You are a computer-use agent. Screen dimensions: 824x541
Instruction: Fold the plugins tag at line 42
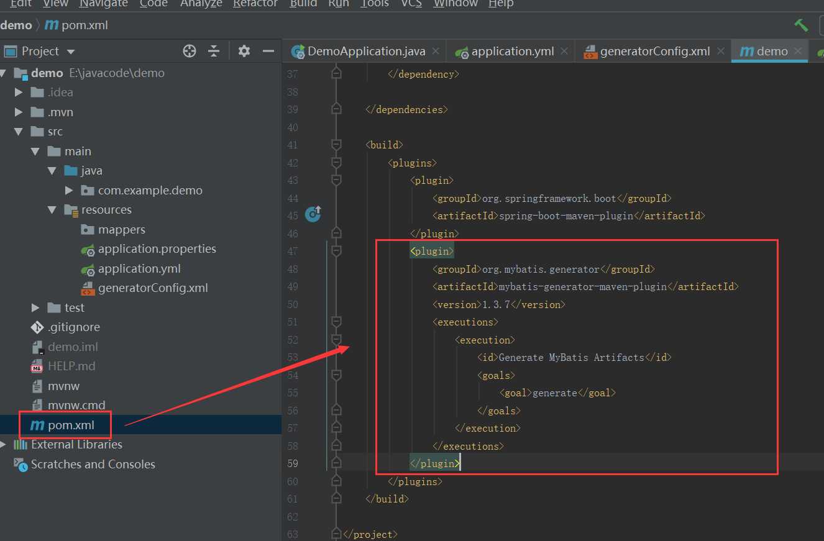pos(336,163)
